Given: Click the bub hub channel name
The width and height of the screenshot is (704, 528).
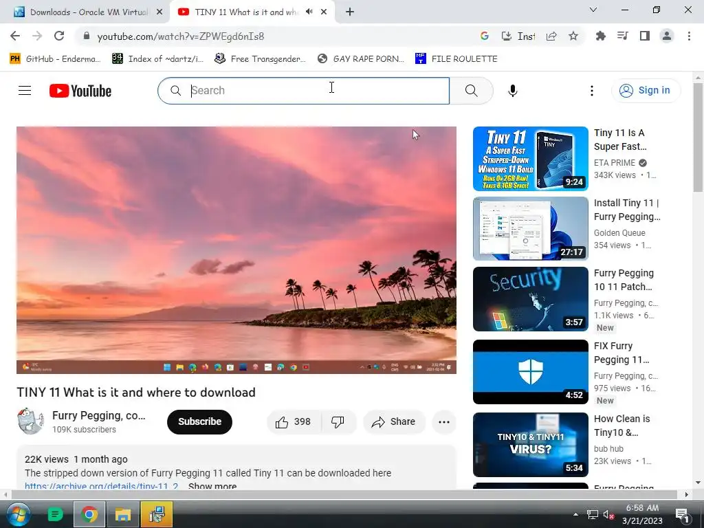Looking at the screenshot, I should [608, 448].
